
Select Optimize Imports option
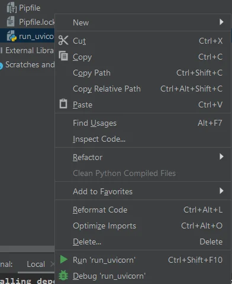pyautogui.click(x=143, y=226)
